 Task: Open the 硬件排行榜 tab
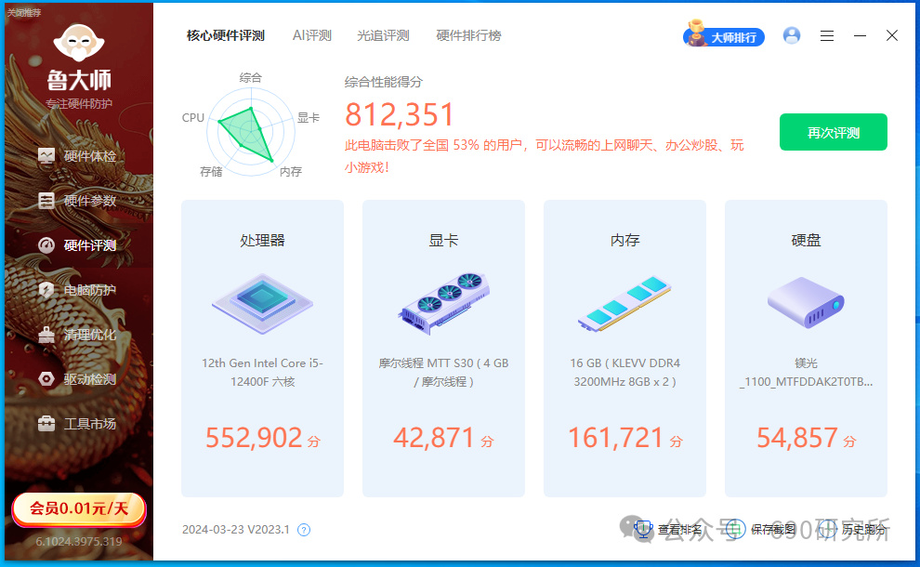pyautogui.click(x=468, y=36)
